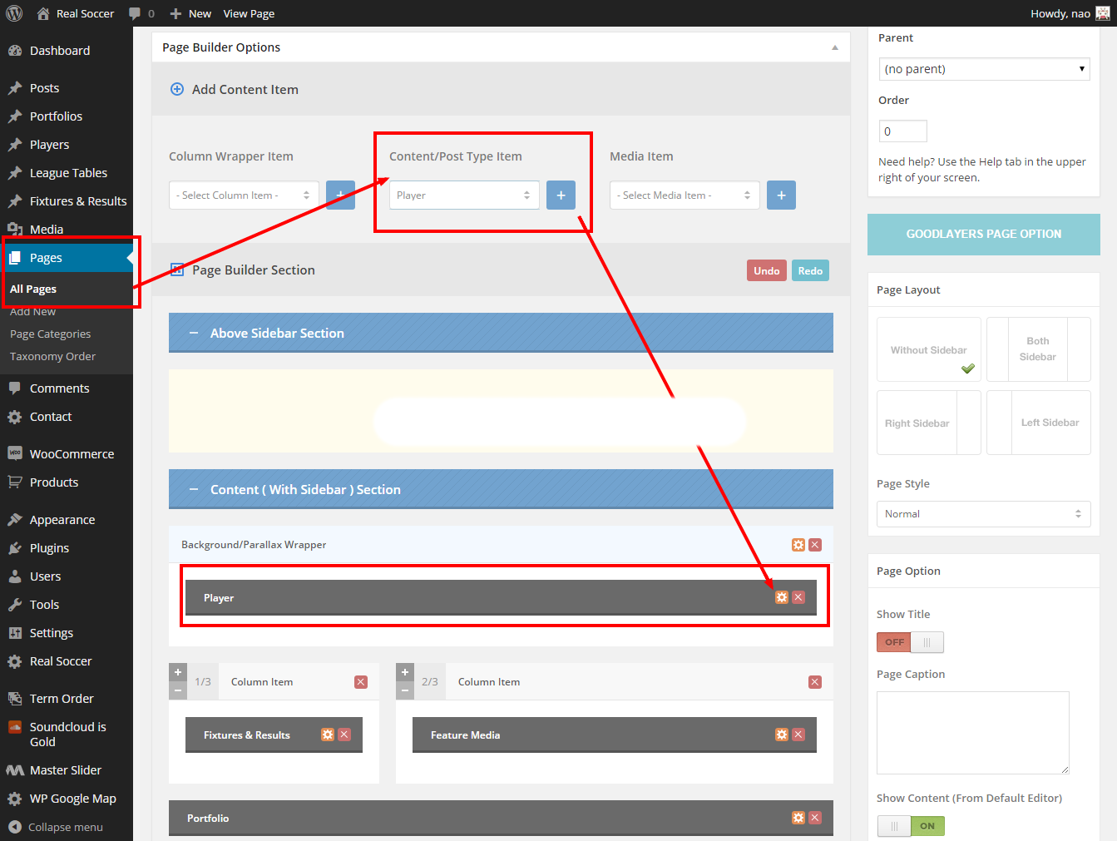Open settings gear on Player item

pos(781,597)
